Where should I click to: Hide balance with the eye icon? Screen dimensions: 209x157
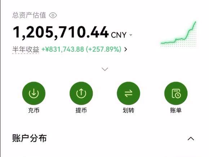click(53, 15)
